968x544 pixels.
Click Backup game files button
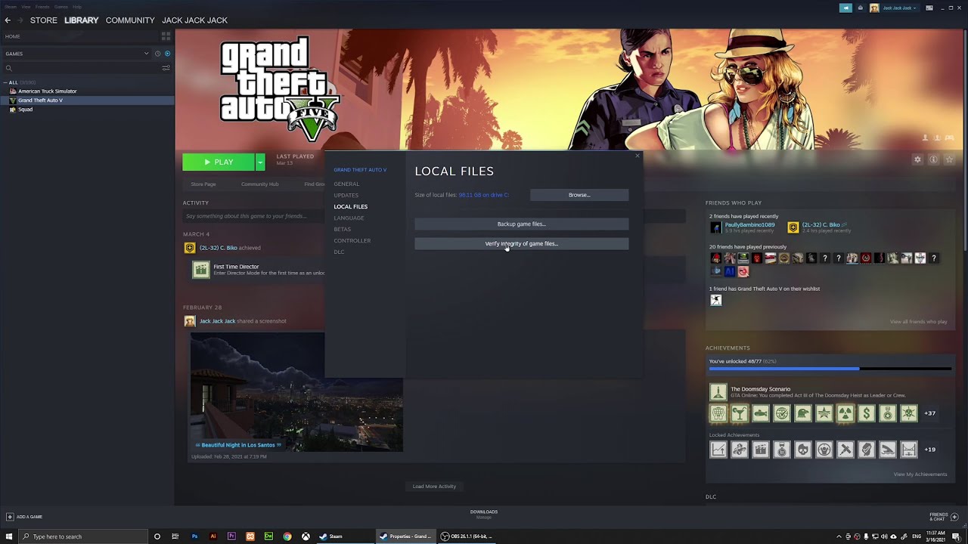[x=521, y=224]
